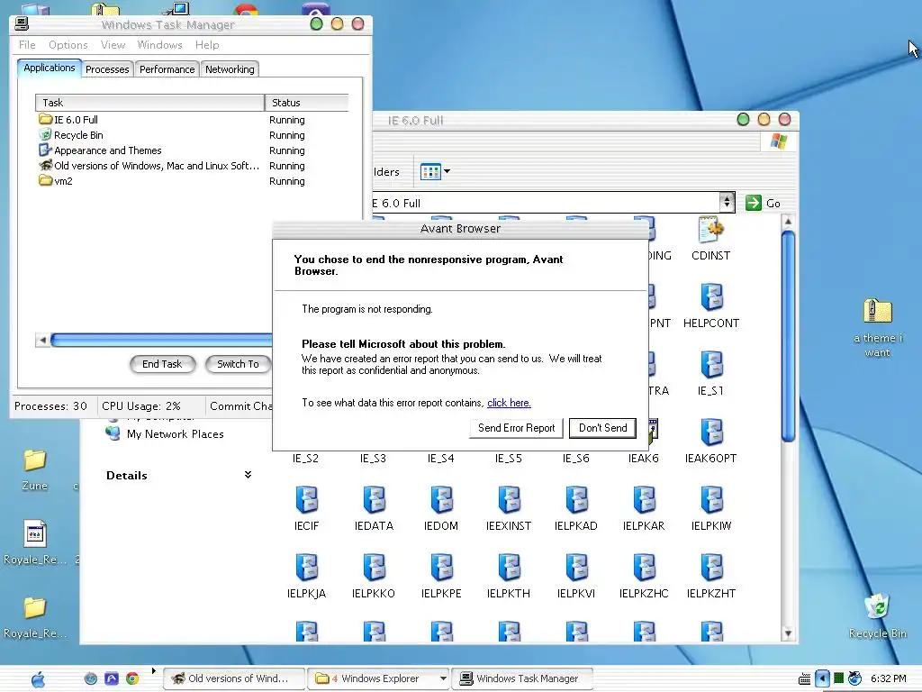Screen dimensions: 922x692
Task: Select the Applications tab
Action: 50,68
